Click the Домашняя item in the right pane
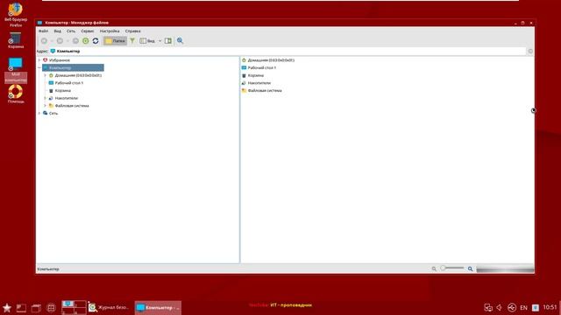This screenshot has width=561, height=315. click(268, 60)
